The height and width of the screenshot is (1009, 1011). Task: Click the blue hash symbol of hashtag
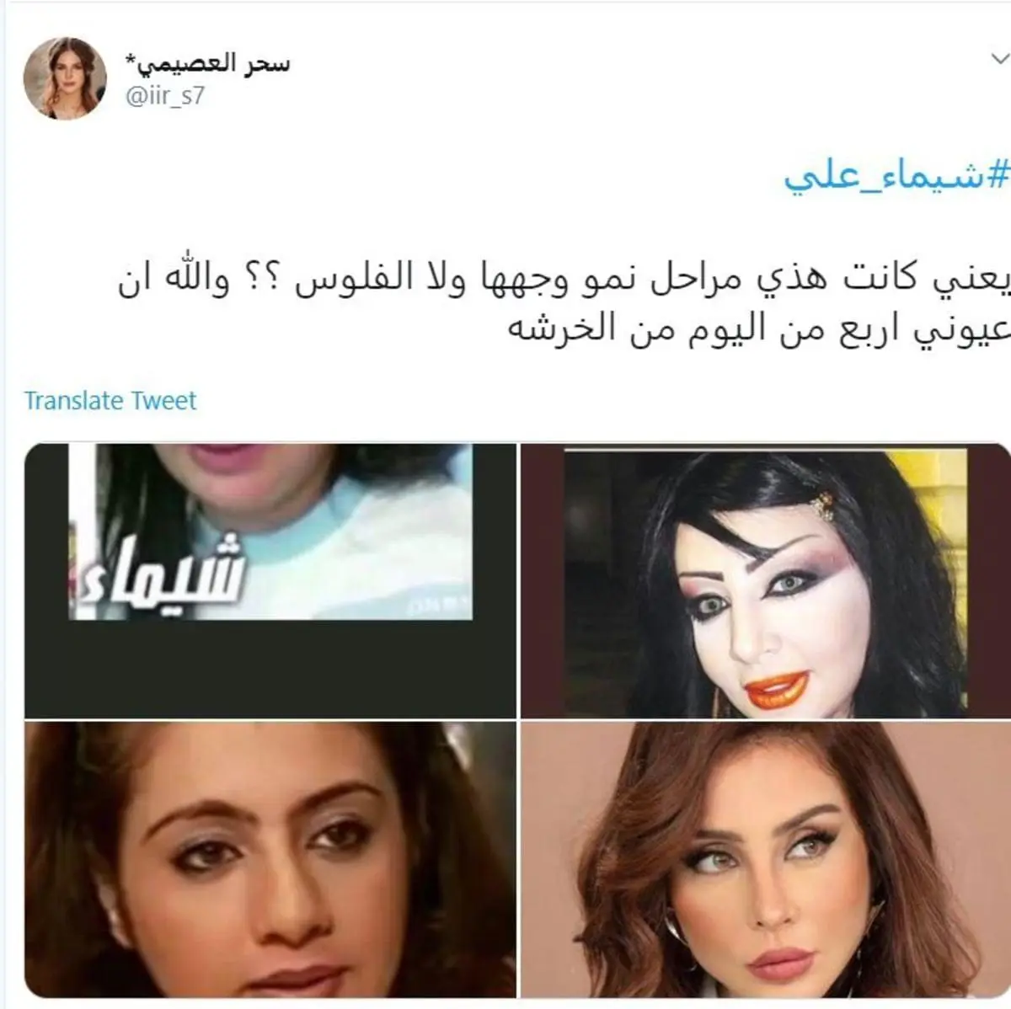click(997, 174)
